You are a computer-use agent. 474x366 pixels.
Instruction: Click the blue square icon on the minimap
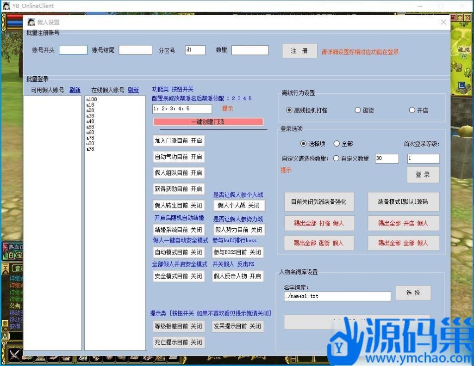pos(461,85)
